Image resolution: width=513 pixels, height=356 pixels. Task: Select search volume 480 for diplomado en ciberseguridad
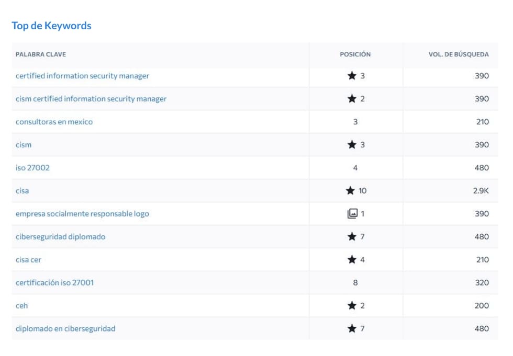tap(482, 329)
